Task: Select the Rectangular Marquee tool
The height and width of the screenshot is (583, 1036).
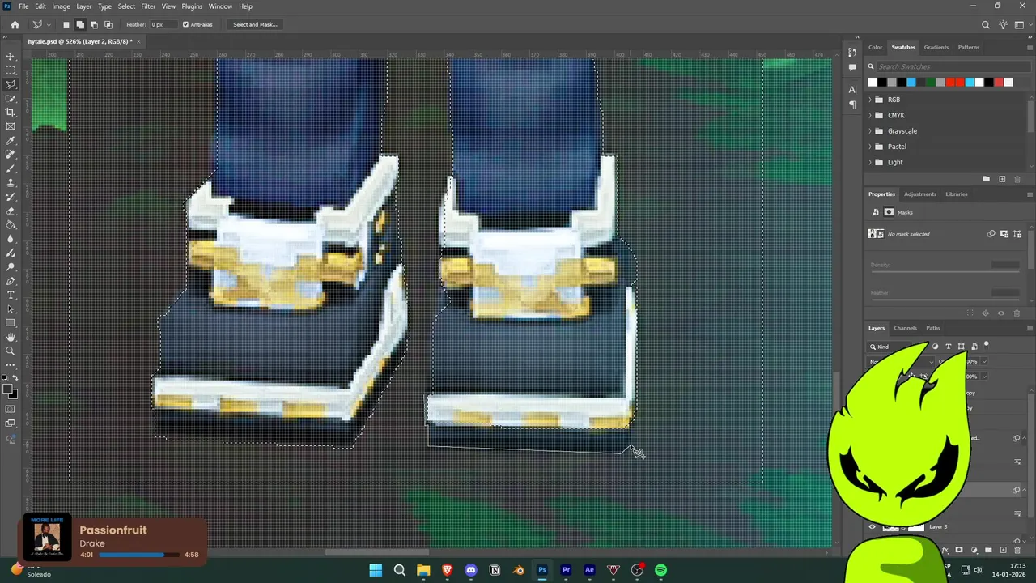Action: [11, 70]
